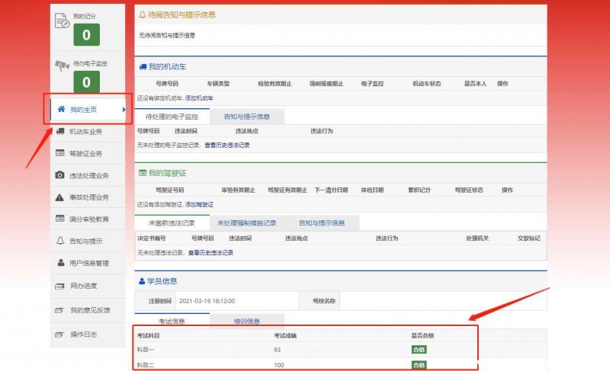Click the 待办电子监控 camera icon

[x=62, y=66]
